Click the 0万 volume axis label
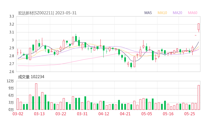The image size is (203, 120). pos(11,110)
